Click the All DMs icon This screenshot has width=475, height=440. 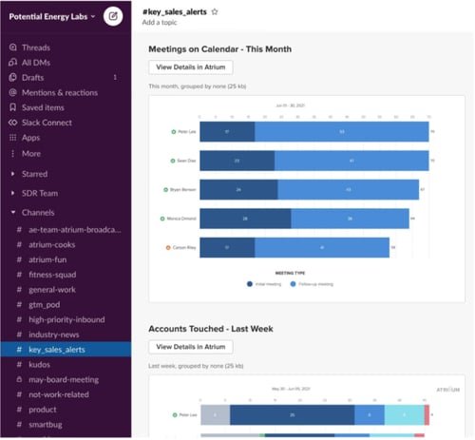pos(12,63)
